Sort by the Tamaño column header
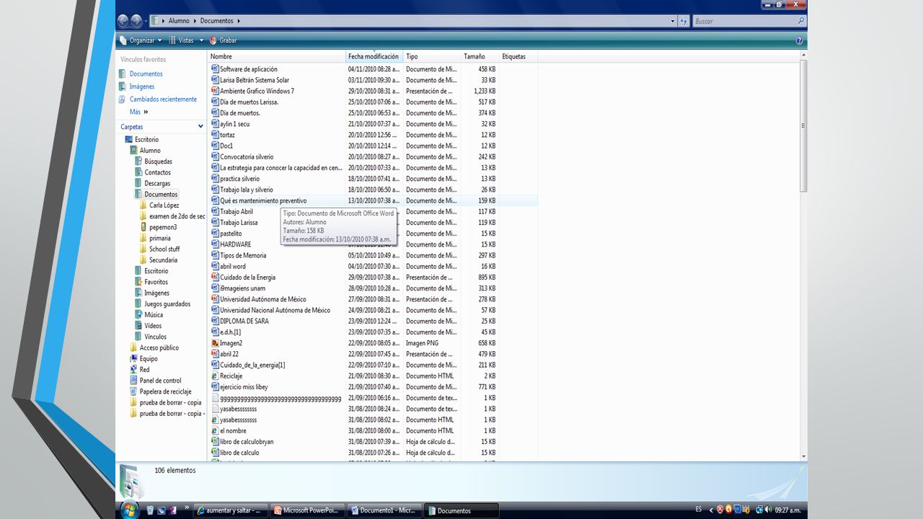923x519 pixels. click(480, 56)
